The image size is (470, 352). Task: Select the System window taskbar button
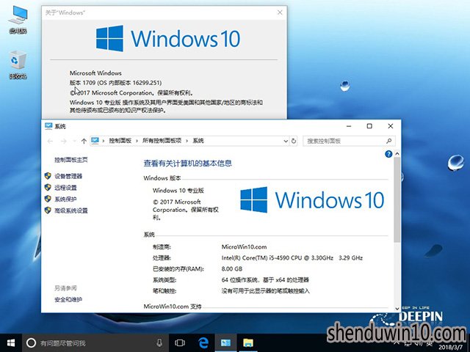tap(225, 343)
